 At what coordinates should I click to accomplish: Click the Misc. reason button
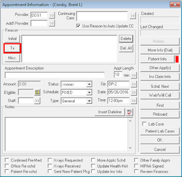pos(12,58)
